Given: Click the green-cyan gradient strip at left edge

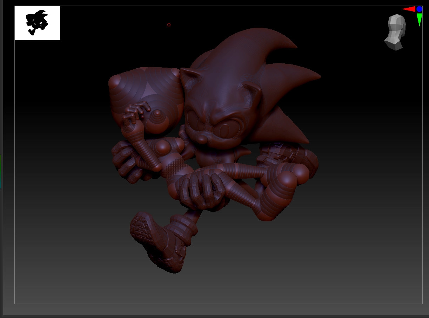Looking at the screenshot, I should (x=0, y=172).
